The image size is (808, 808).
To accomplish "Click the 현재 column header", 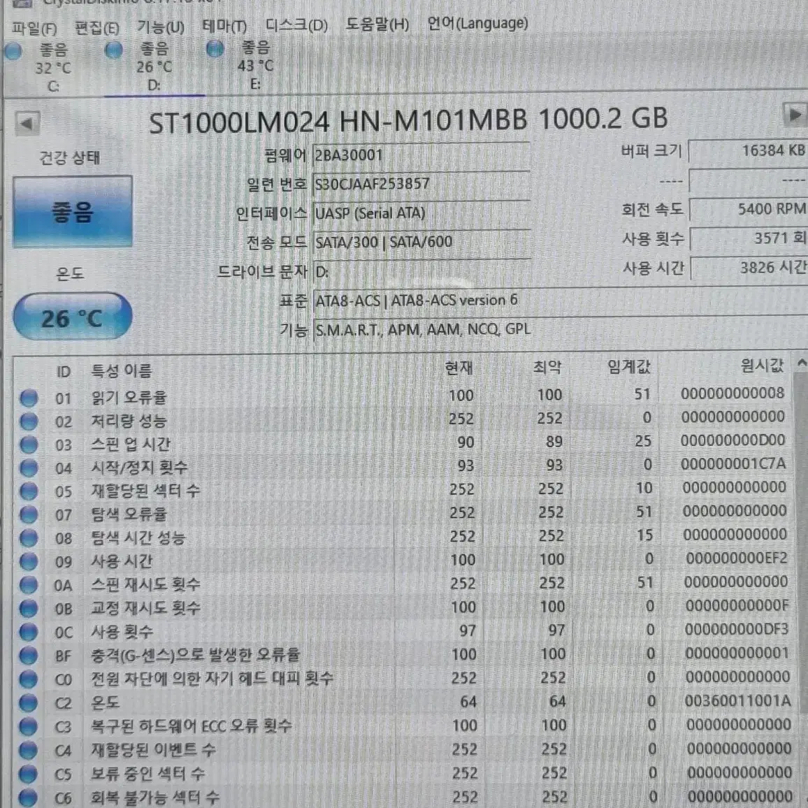I will (x=459, y=368).
